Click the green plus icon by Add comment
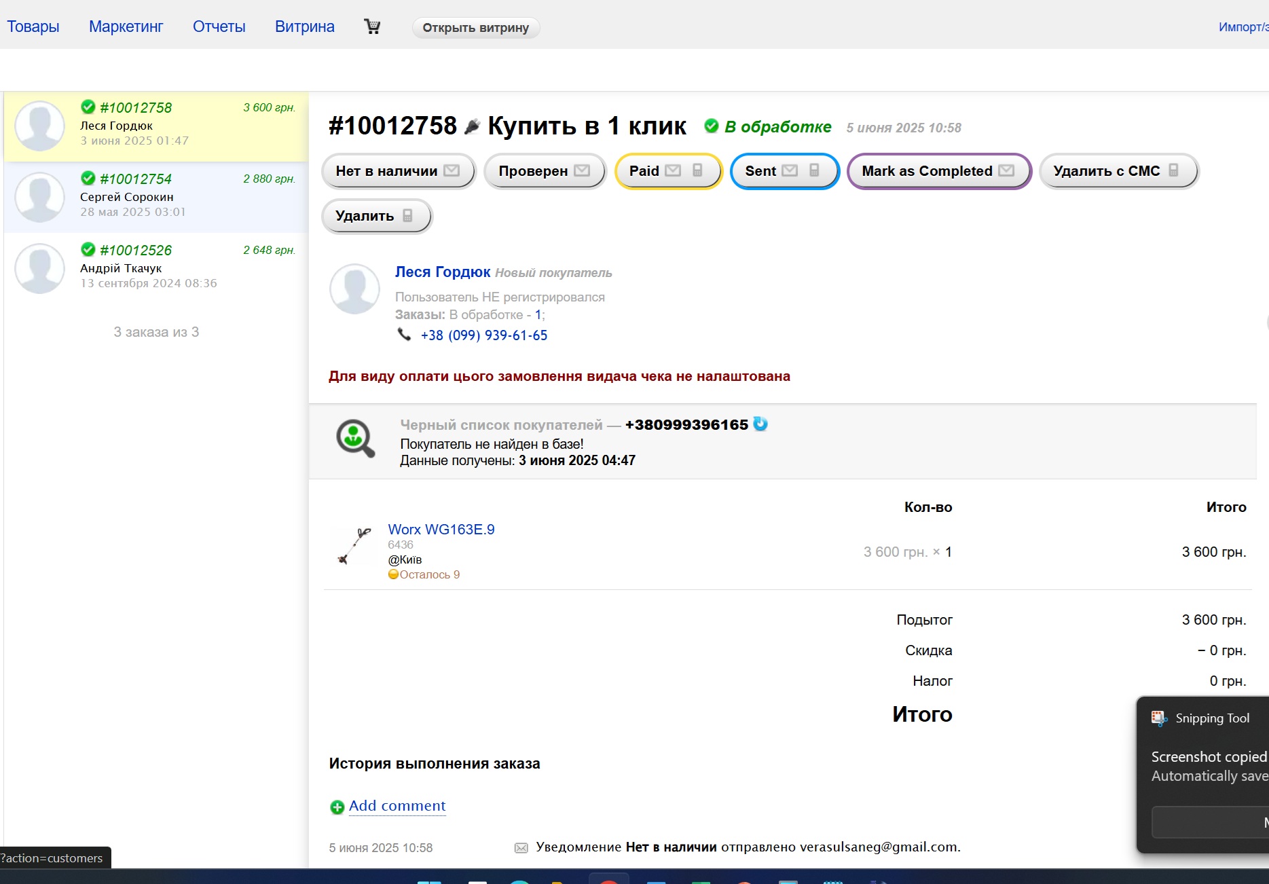This screenshot has height=884, width=1269. (337, 807)
